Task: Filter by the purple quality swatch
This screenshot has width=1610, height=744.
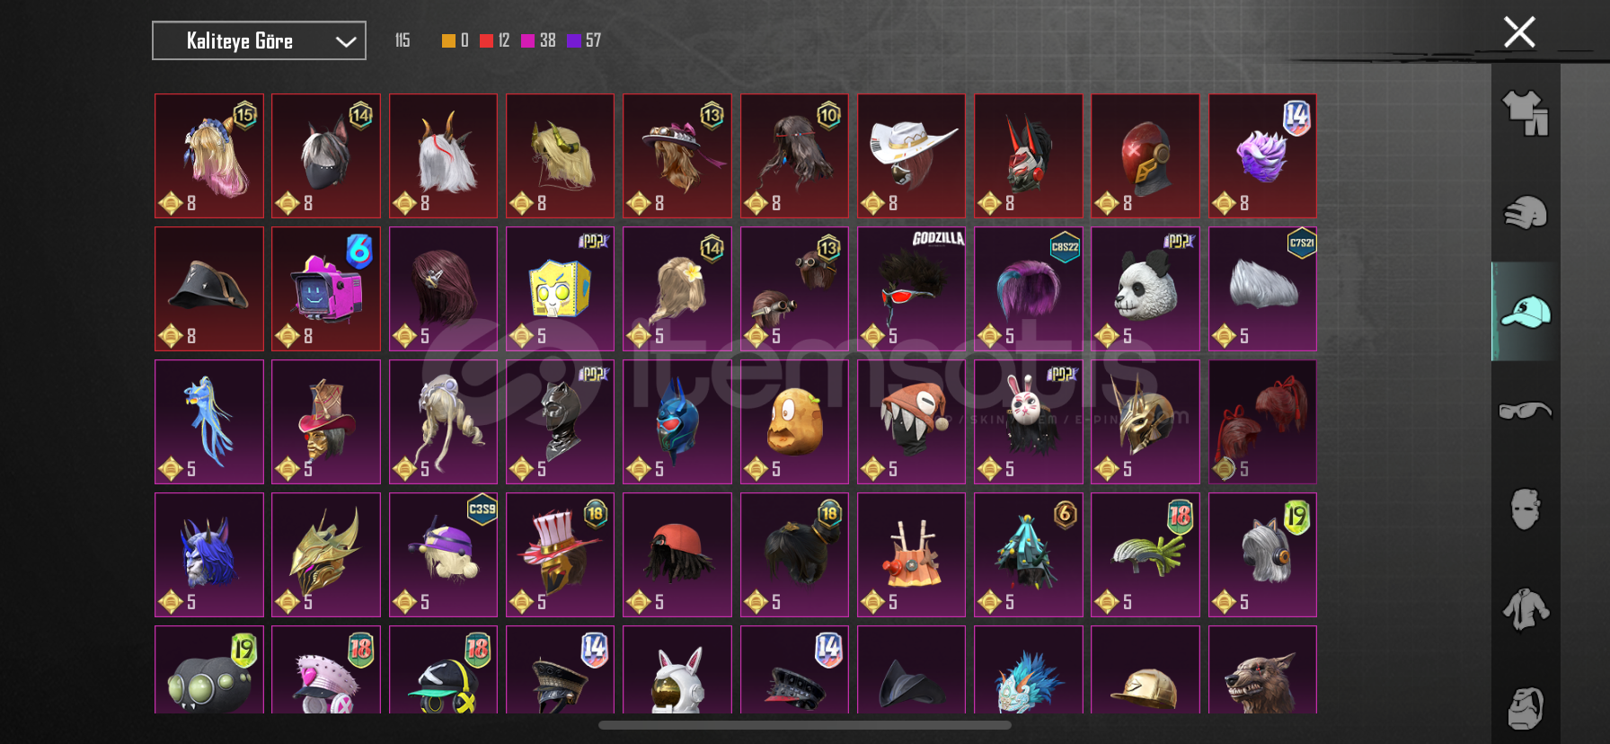Action: 574,40
